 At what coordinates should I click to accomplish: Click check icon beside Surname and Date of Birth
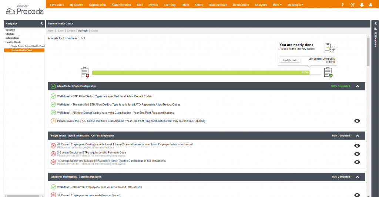[53, 187]
